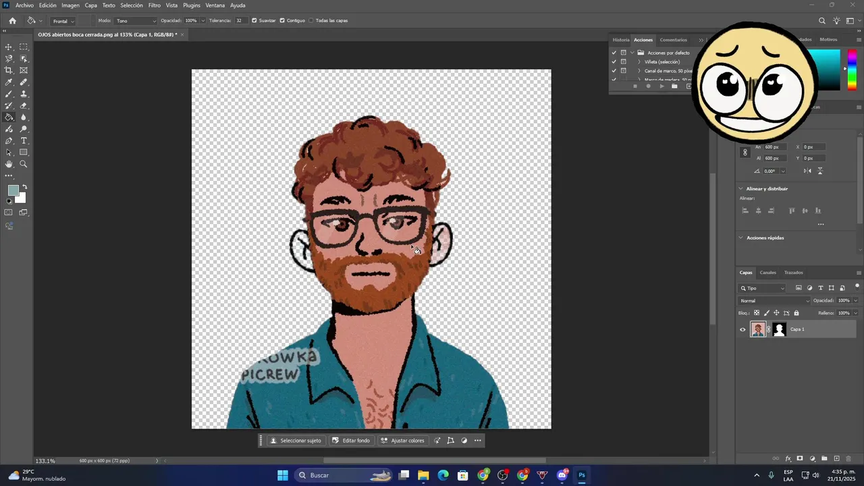Open the Ventana menu
Screen dimensions: 864x486
215,5
